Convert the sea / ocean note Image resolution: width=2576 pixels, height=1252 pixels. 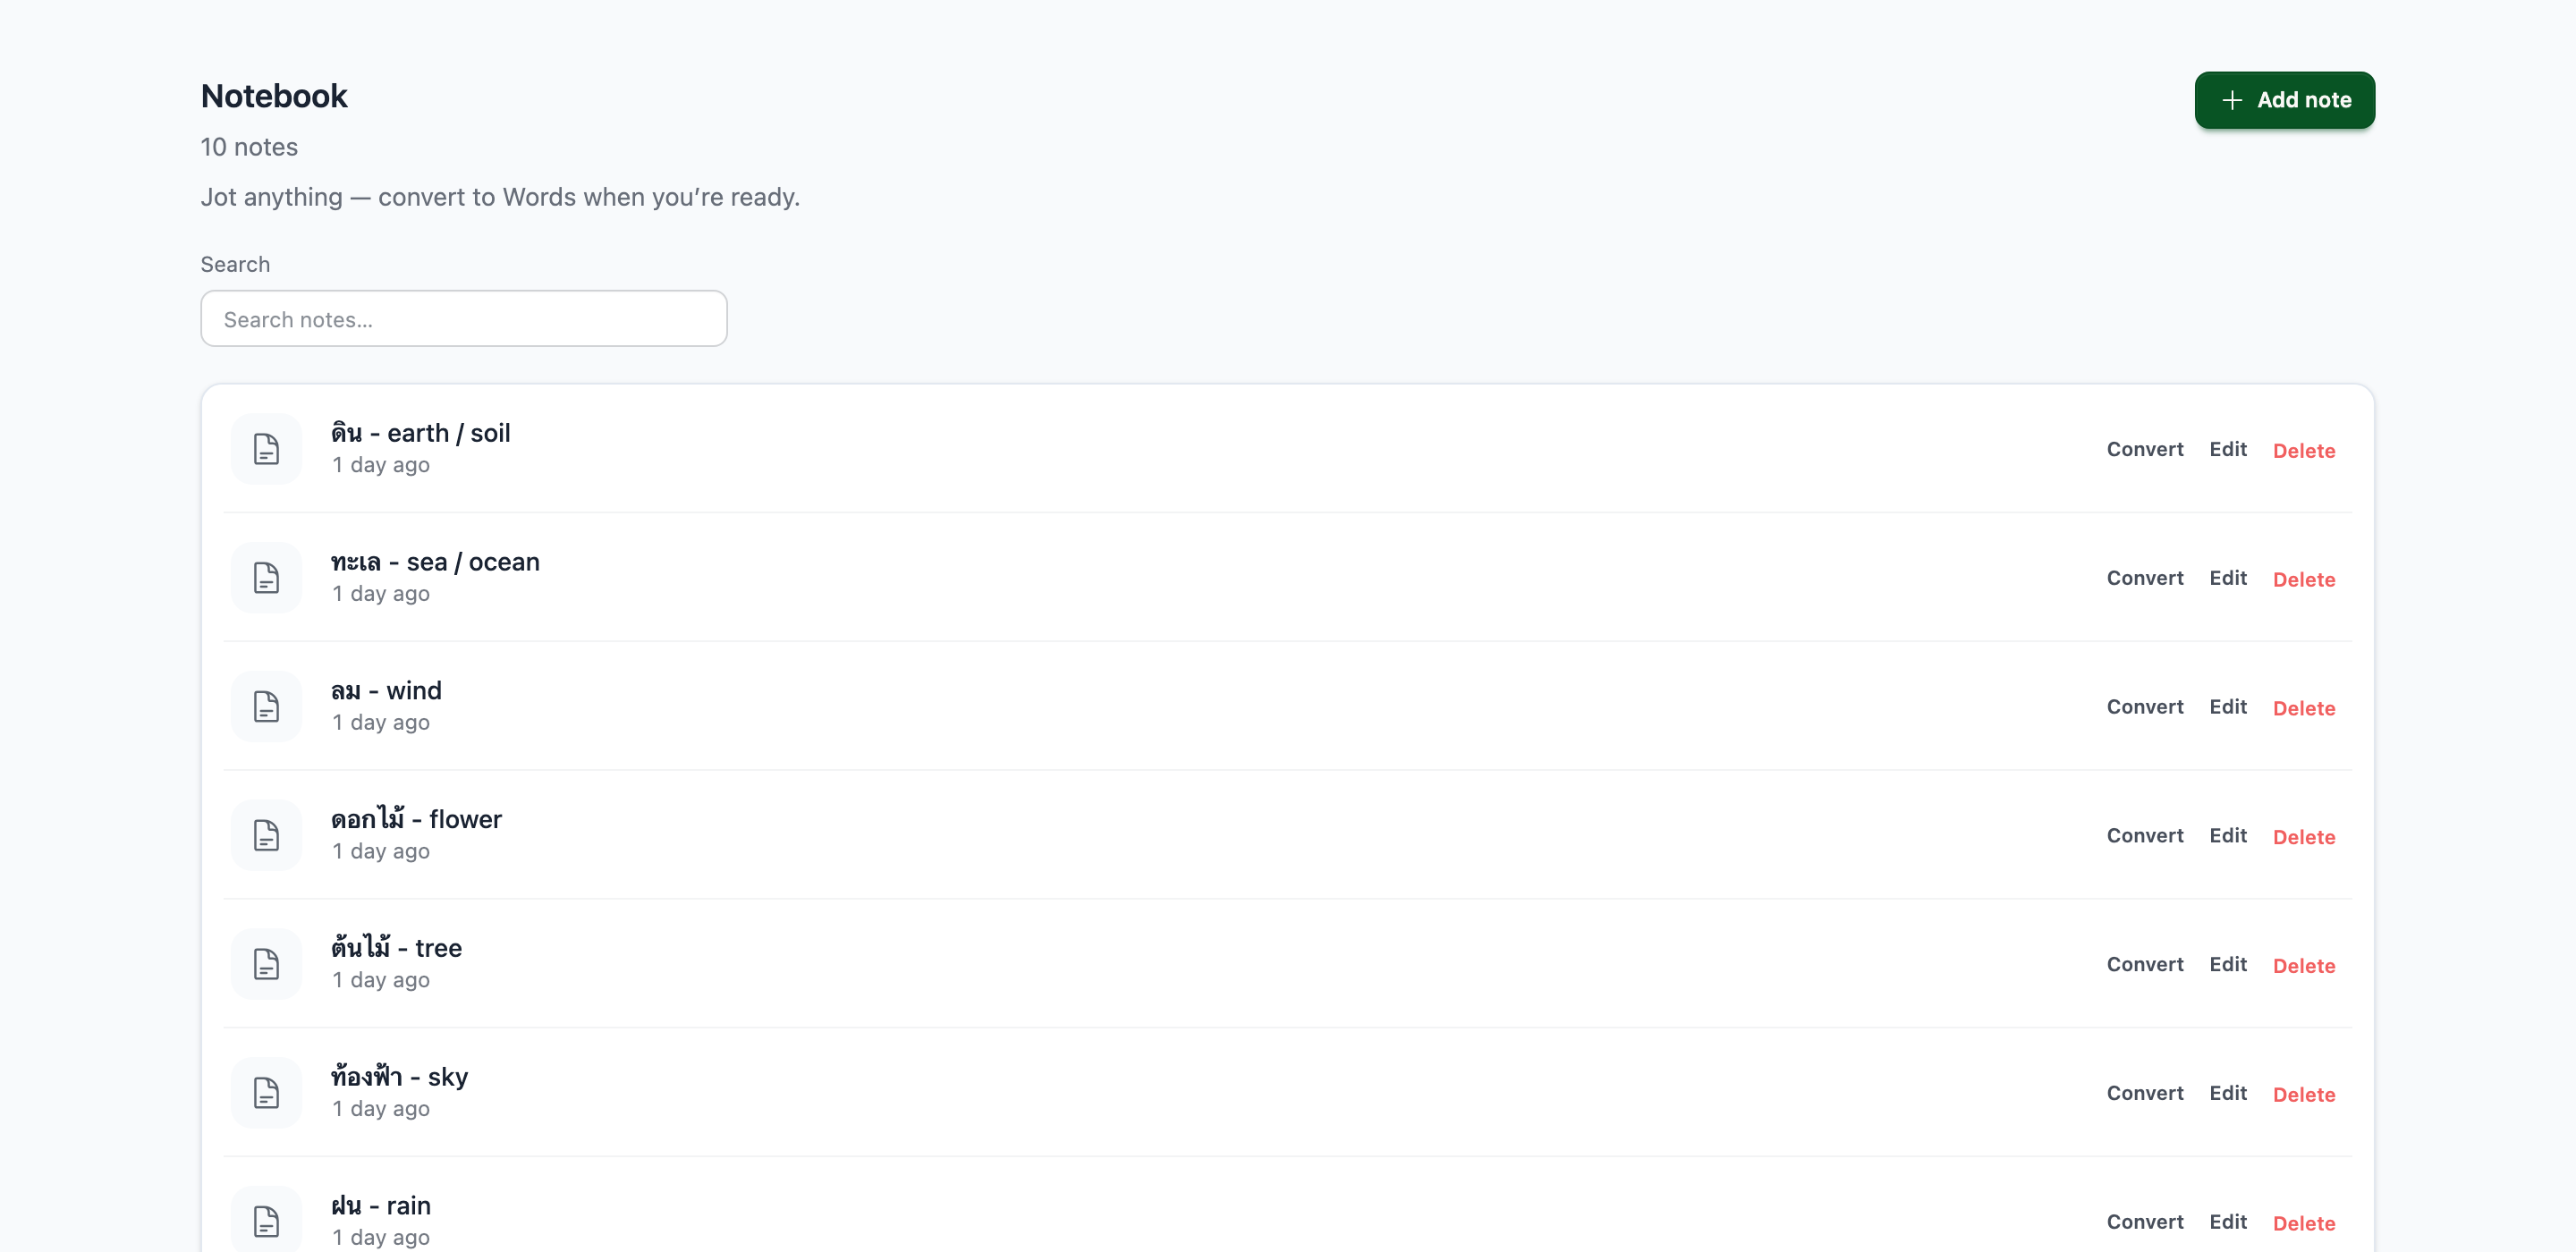(x=2145, y=578)
